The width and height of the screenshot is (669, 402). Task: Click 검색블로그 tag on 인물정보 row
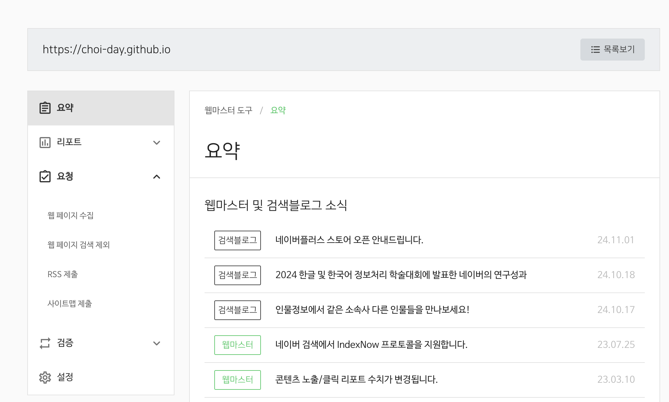click(237, 310)
